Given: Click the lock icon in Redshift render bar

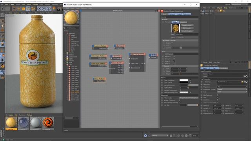Looking at the screenshot, I should pos(171,136).
